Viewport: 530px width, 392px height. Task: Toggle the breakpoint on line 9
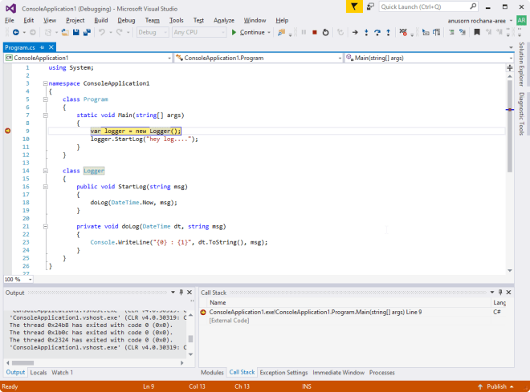(8, 130)
